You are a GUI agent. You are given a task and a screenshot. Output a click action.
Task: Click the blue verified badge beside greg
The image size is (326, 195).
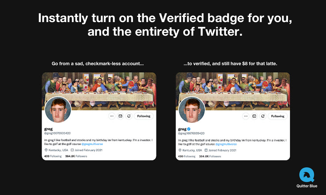(189, 129)
